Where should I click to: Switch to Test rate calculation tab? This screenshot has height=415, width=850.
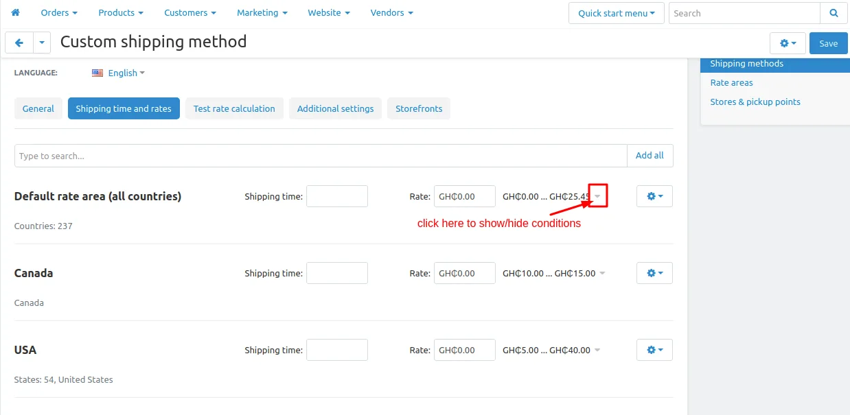point(234,108)
